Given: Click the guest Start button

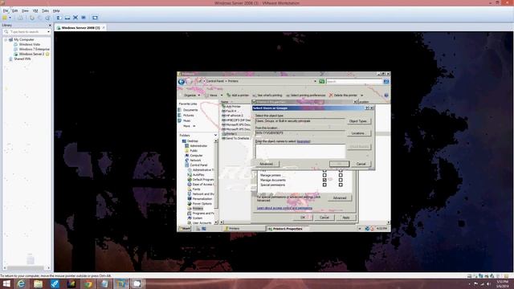Looking at the screenshot, I should (184, 229).
